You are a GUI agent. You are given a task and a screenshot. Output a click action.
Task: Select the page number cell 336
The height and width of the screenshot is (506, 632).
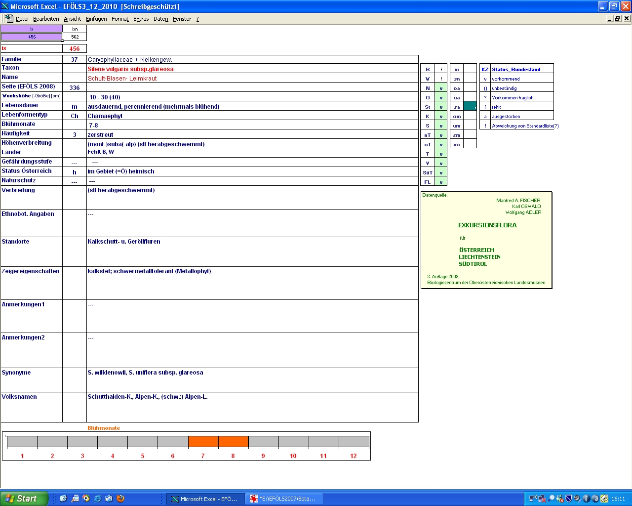pos(75,87)
